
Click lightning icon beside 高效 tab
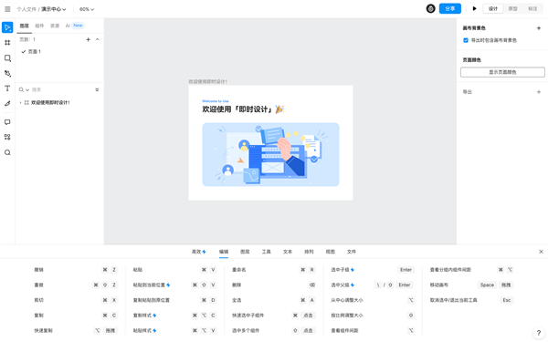click(x=204, y=252)
